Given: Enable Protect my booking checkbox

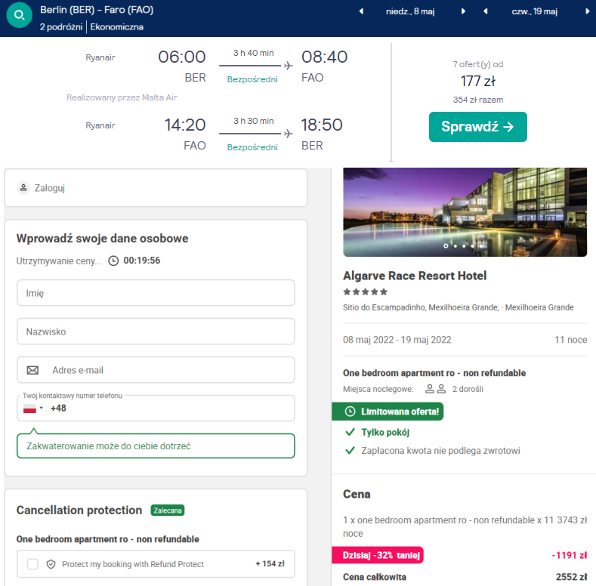Looking at the screenshot, I should 32,564.
